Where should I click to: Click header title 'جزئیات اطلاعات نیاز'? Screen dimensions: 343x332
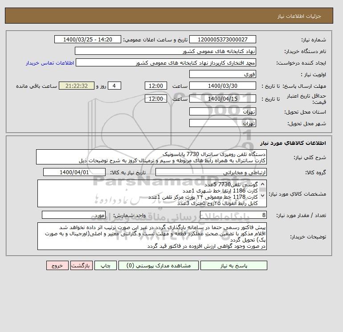(299, 16)
